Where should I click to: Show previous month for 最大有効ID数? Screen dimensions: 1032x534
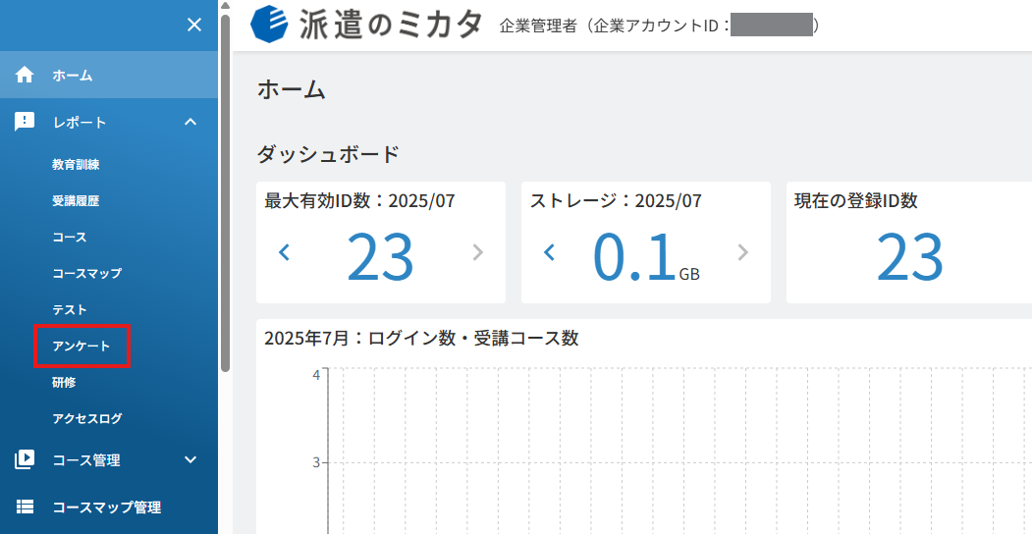click(285, 252)
